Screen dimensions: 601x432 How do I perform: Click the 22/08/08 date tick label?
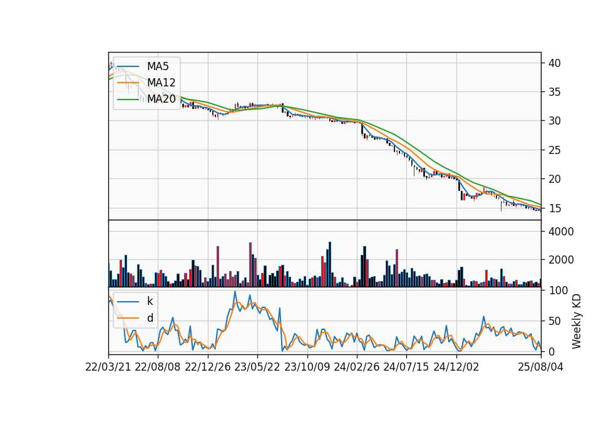pos(158,367)
